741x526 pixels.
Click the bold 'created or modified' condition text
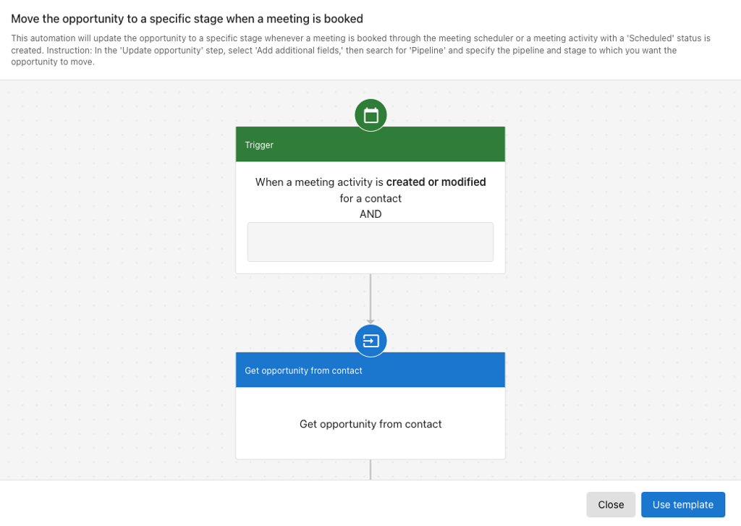pos(437,182)
